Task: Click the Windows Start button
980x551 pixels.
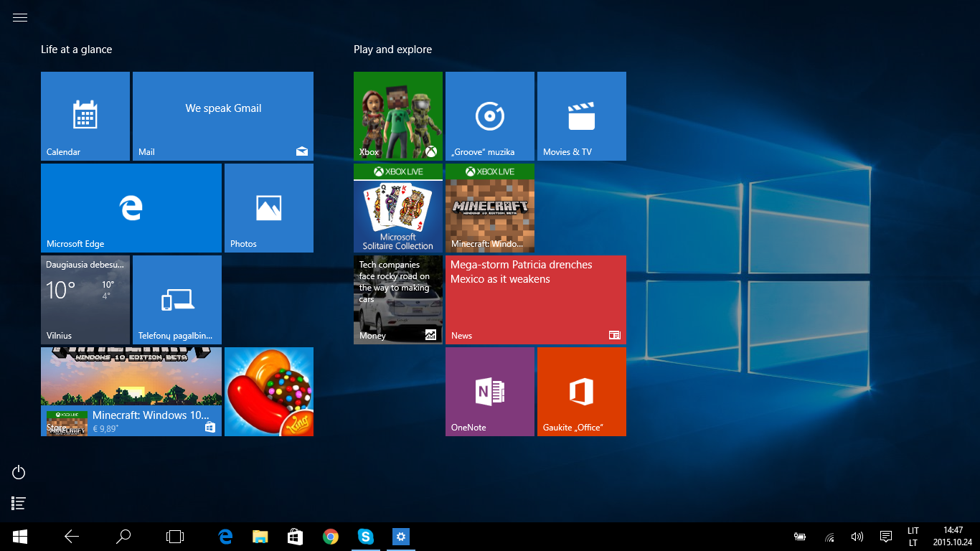Action: [20, 536]
